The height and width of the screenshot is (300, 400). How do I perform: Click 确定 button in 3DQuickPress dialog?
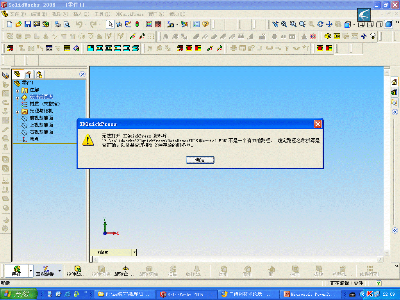[x=200, y=160]
